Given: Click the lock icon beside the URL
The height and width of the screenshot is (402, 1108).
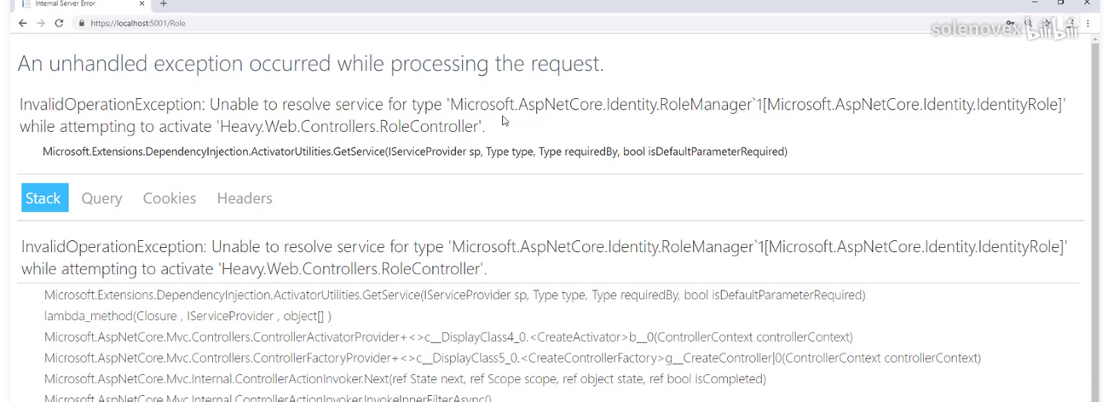Looking at the screenshot, I should tap(82, 23).
